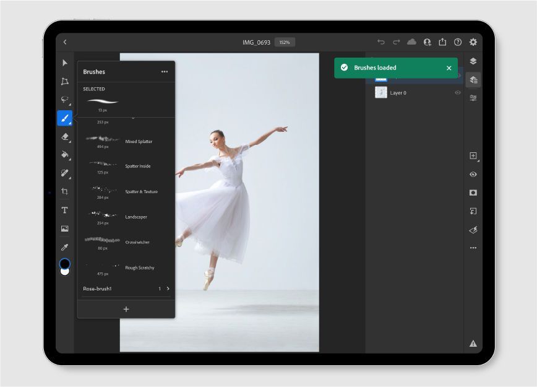Open the Eraser tool flyout triangle
This screenshot has height=387, width=537.
[x=69, y=141]
